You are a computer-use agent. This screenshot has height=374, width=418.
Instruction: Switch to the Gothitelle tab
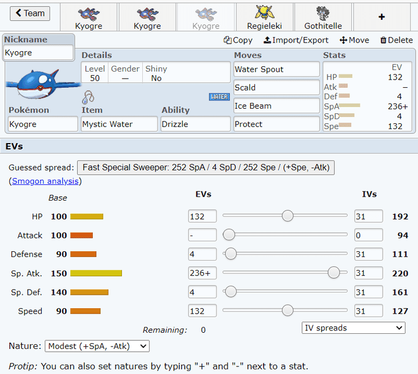pyautogui.click(x=323, y=17)
